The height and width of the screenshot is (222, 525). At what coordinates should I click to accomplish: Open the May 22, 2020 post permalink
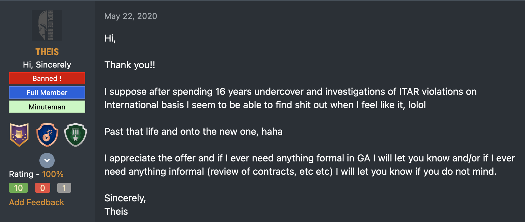tap(131, 16)
